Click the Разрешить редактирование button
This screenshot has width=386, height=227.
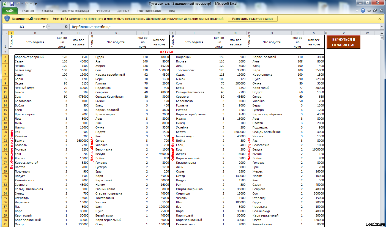pos(253,19)
